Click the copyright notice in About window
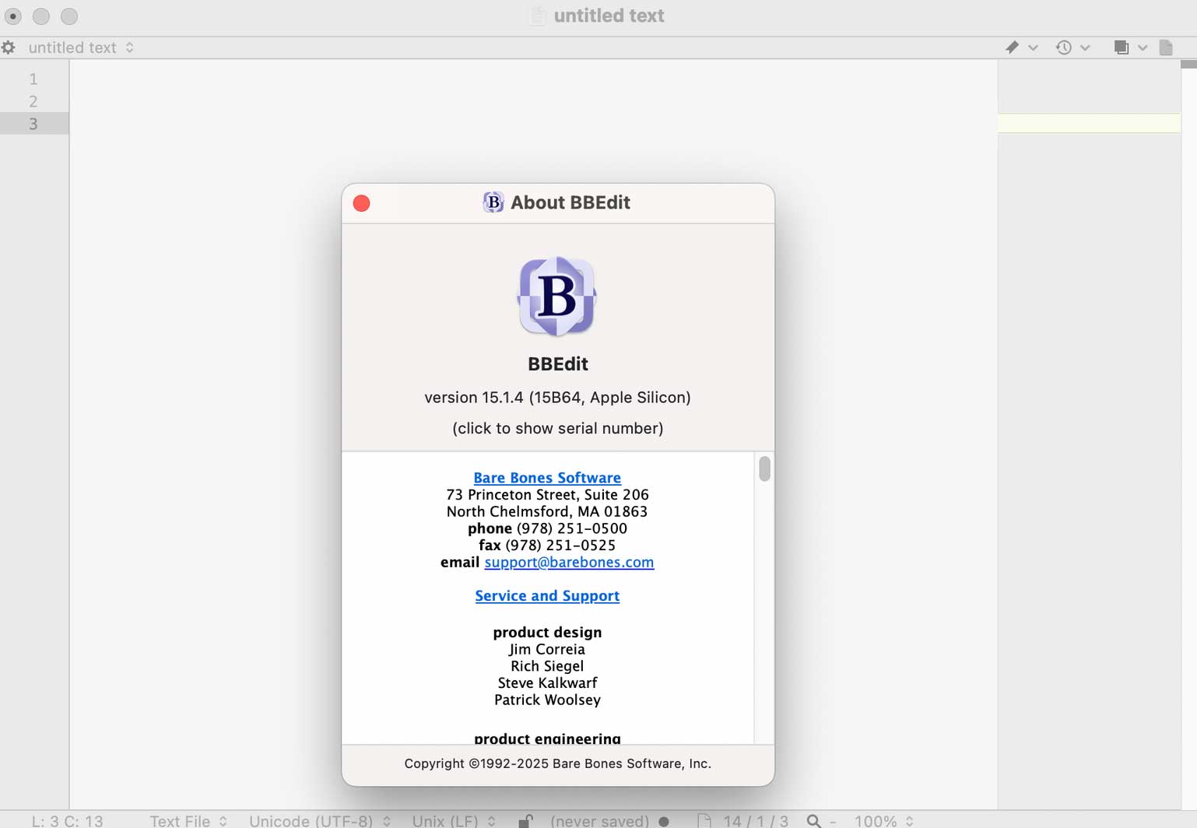This screenshot has width=1197, height=828. click(557, 763)
